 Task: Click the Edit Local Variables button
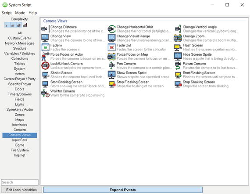coord(21,190)
